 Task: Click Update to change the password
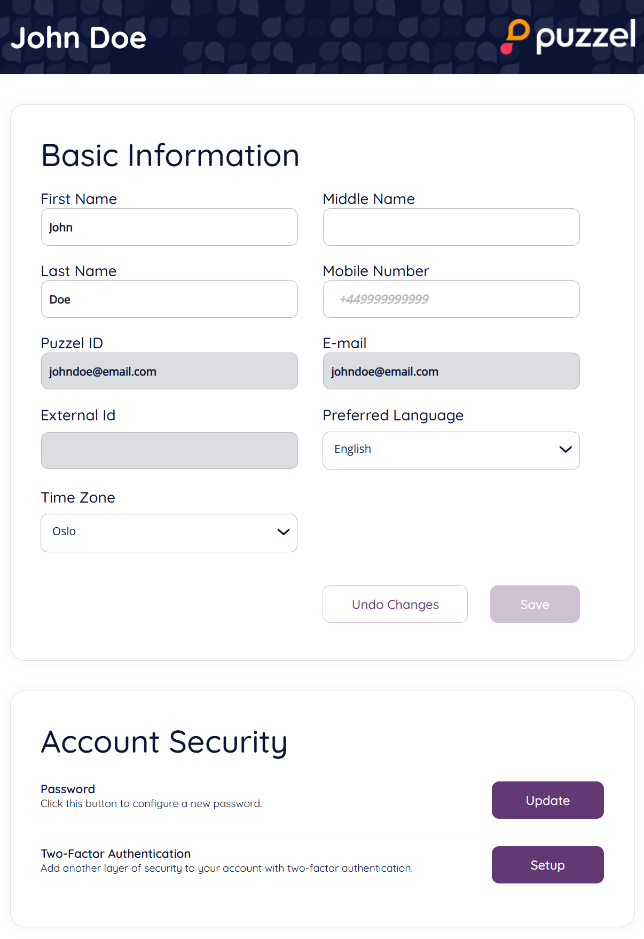click(x=547, y=800)
